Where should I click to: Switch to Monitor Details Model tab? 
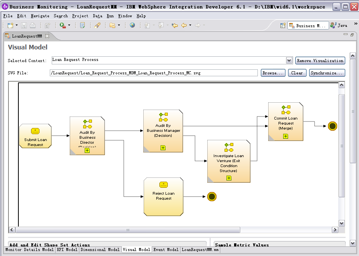click(x=29, y=249)
